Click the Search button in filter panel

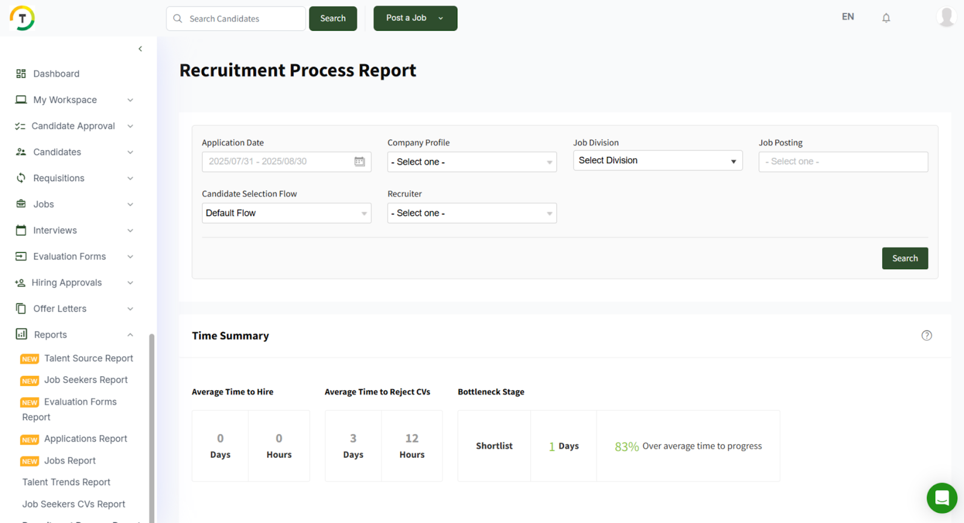904,258
